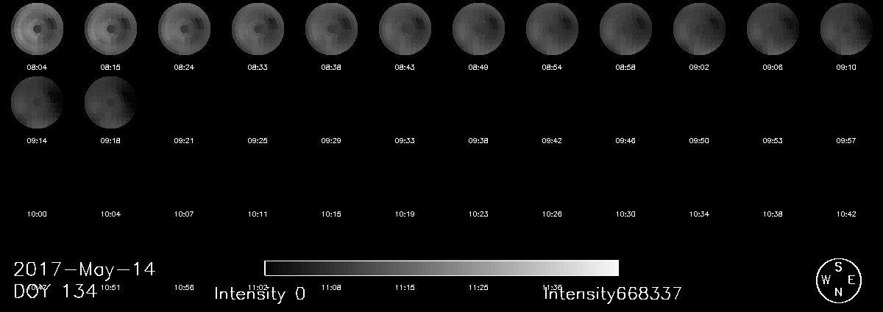Image resolution: width=883 pixels, height=312 pixels.
Task: Click the compass orientation icon
Action: pyautogui.click(x=838, y=280)
